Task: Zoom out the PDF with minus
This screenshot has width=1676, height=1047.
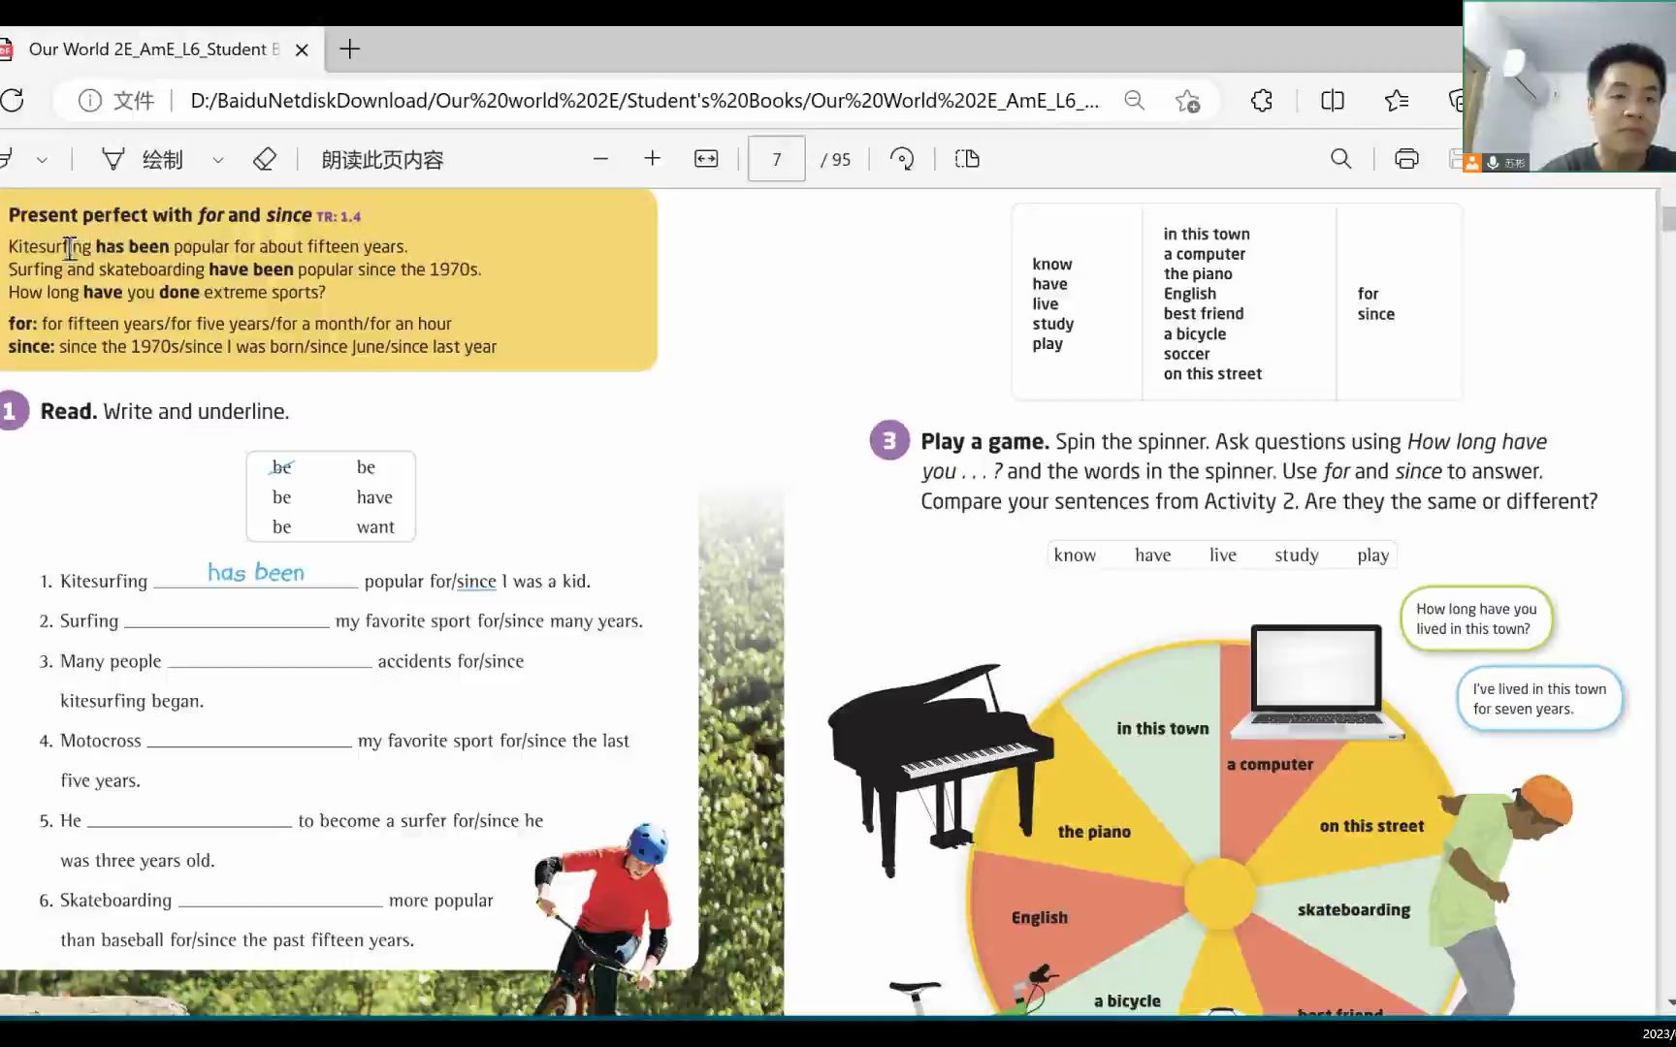Action: coord(600,159)
